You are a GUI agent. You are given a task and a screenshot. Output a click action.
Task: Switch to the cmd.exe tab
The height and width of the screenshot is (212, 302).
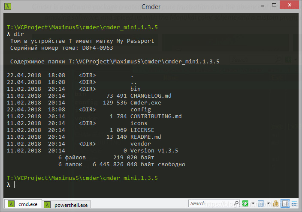[23, 204]
